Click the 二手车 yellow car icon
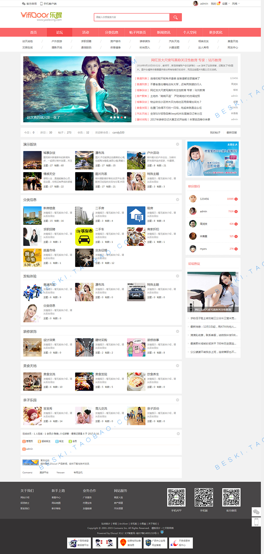Image resolution: width=264 pixels, height=554 pixels. pos(84,237)
